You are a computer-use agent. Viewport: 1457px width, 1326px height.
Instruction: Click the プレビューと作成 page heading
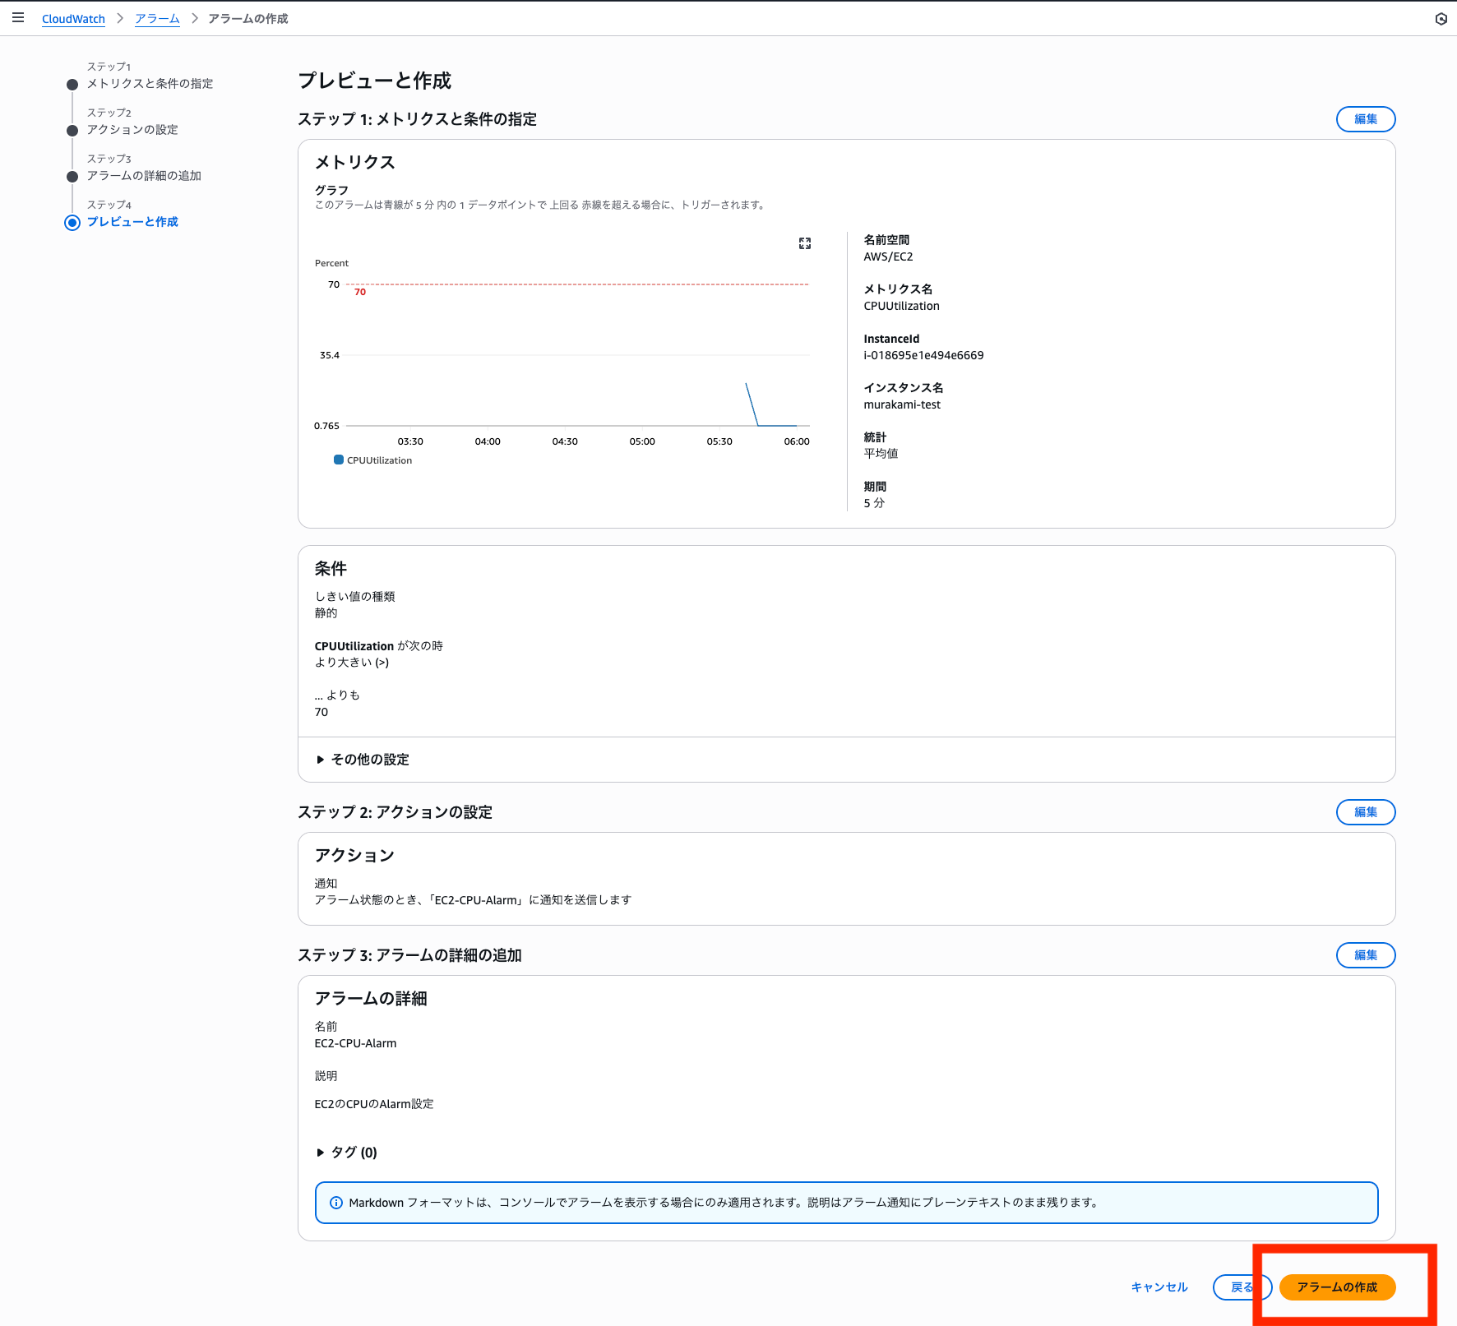click(x=374, y=81)
